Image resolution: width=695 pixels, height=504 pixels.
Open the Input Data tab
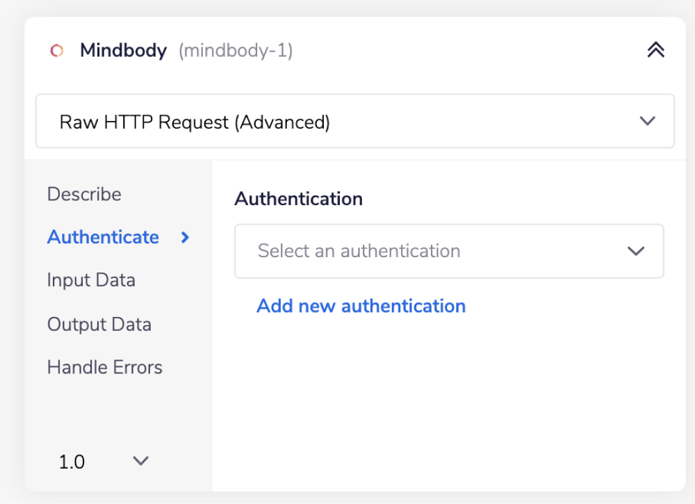tap(91, 280)
